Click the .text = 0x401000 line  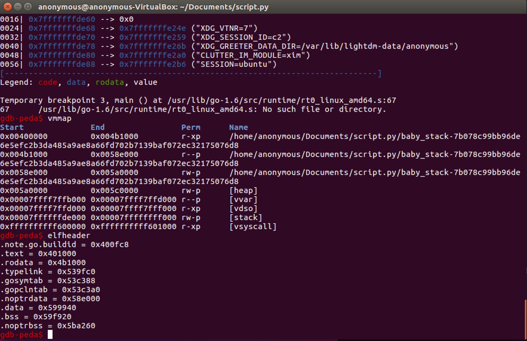[38, 253]
